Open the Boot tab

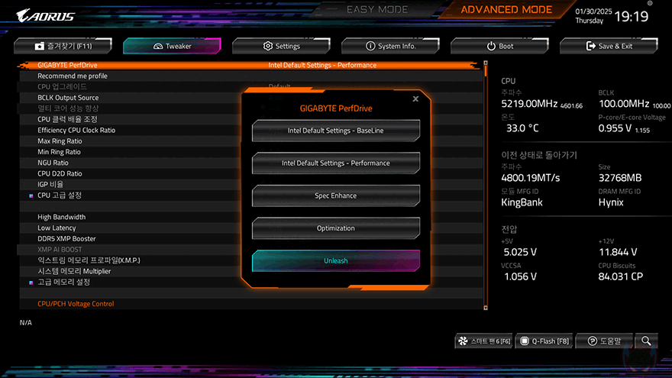499,46
